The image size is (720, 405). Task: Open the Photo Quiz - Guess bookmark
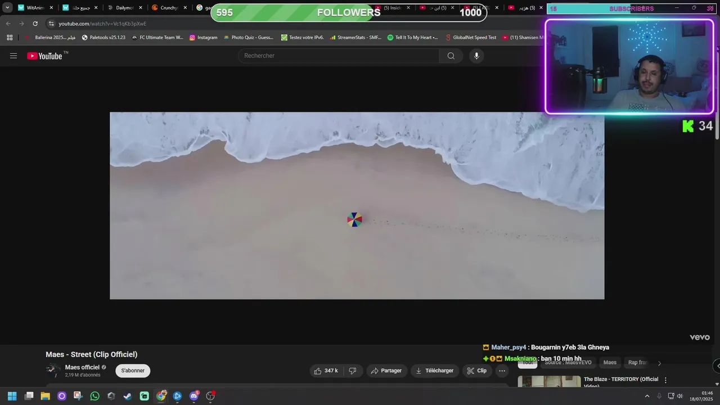pyautogui.click(x=248, y=38)
